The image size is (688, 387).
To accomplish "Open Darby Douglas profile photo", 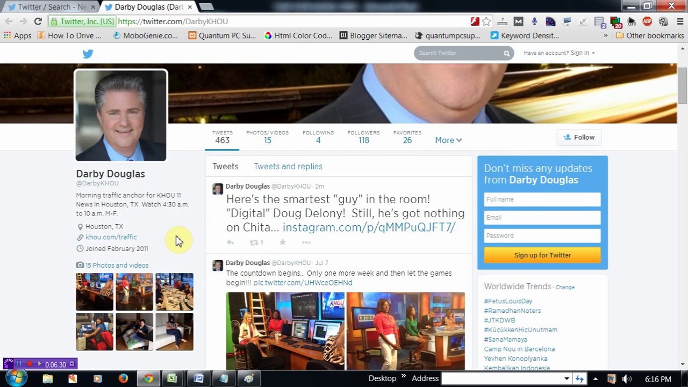I will coord(121,116).
